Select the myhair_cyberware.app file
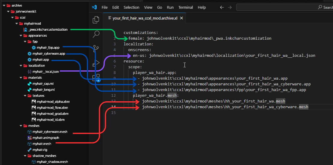Viewport: 333px width, 165px height. pos(49,53)
